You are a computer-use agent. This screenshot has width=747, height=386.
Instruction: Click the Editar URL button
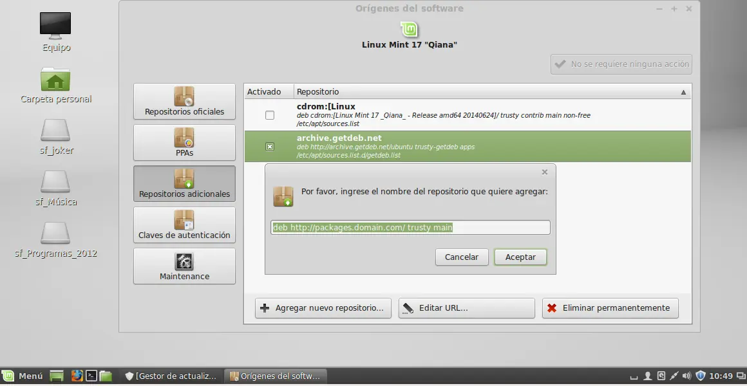pyautogui.click(x=467, y=308)
